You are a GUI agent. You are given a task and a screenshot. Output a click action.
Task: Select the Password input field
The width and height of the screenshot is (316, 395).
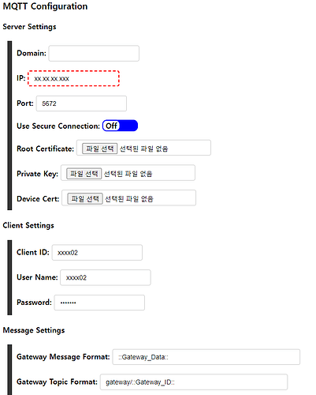coord(99,303)
